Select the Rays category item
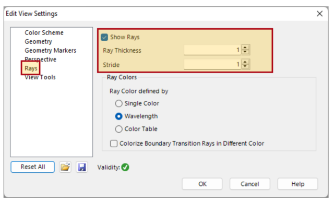334x201 pixels. point(31,68)
